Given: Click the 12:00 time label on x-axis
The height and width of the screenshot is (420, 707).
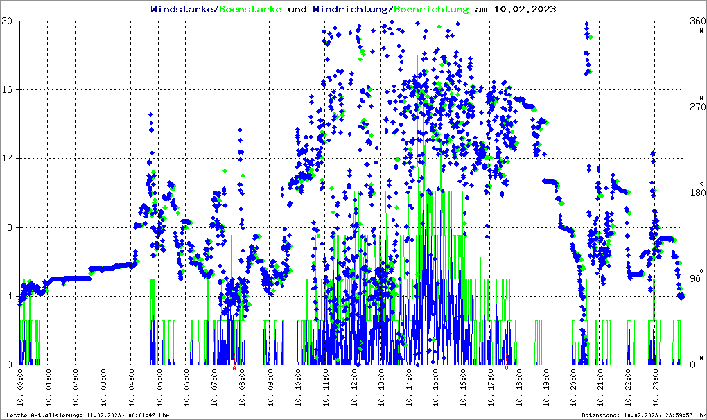Looking at the screenshot, I should click(x=353, y=388).
